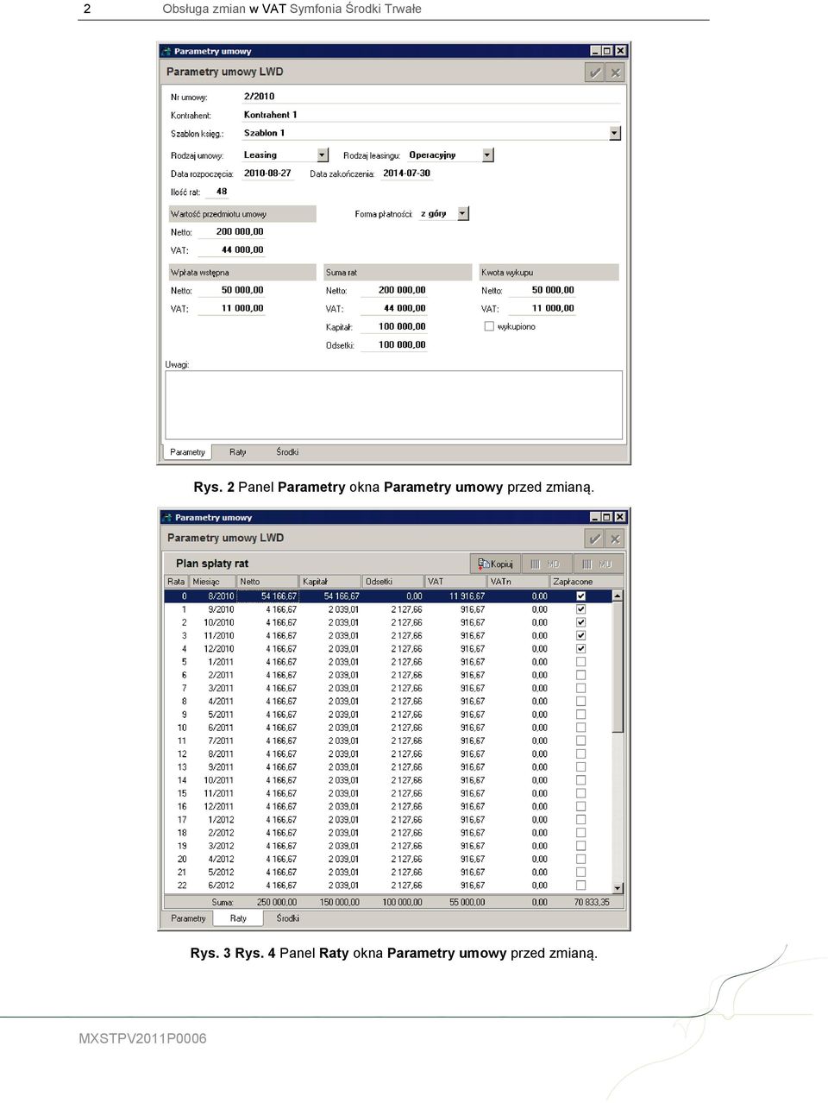Switch to the Środki tab in the upper window

tap(287, 452)
